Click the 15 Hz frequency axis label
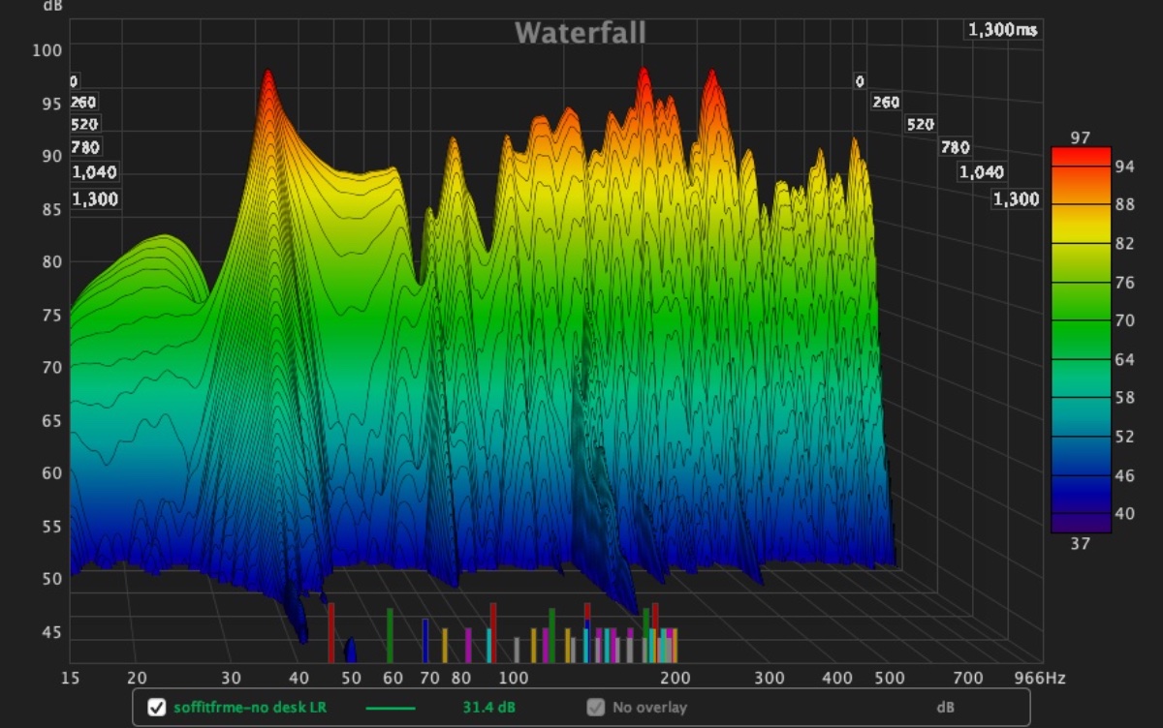Screen dimensions: 1163x728 (70, 679)
